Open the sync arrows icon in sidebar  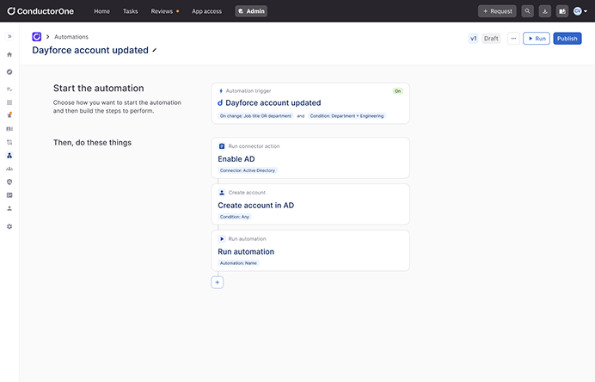click(9, 142)
